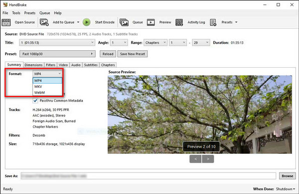The height and width of the screenshot is (194, 299).
Task: Click the Preview 2 of 10 overlay
Action: click(x=201, y=147)
